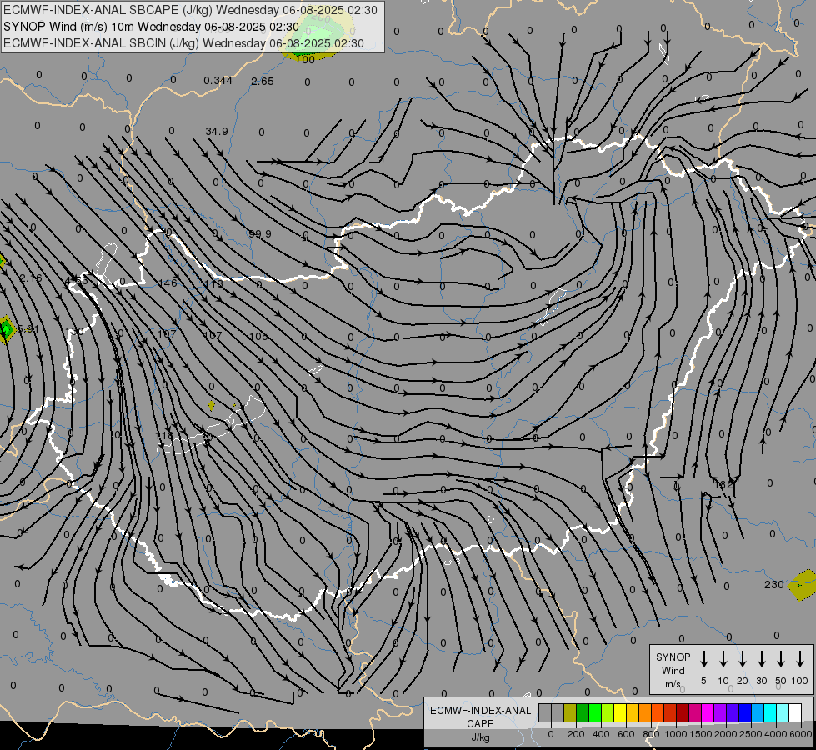Click the 600 tick label on CAPE scale
816x750 pixels.
point(625,734)
